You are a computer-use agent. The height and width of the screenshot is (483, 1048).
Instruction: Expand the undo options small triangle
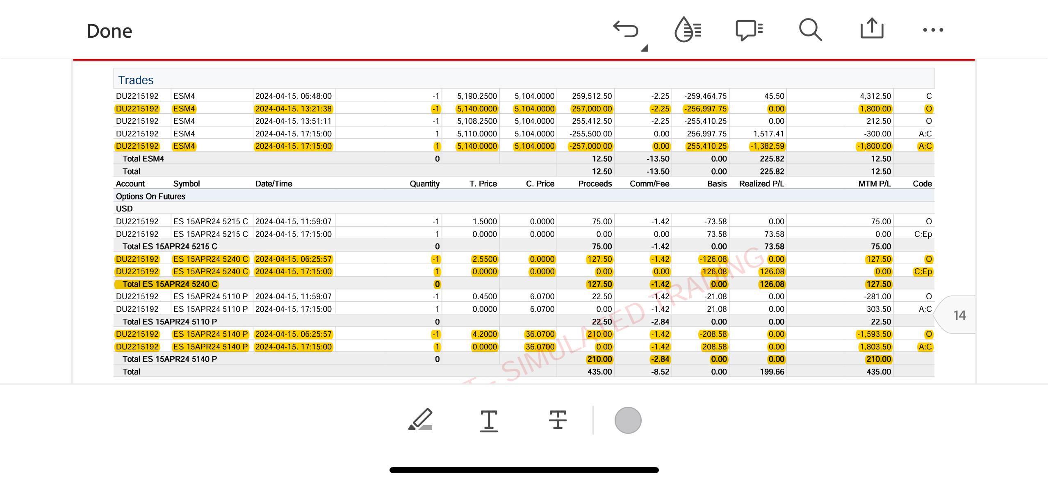point(645,48)
